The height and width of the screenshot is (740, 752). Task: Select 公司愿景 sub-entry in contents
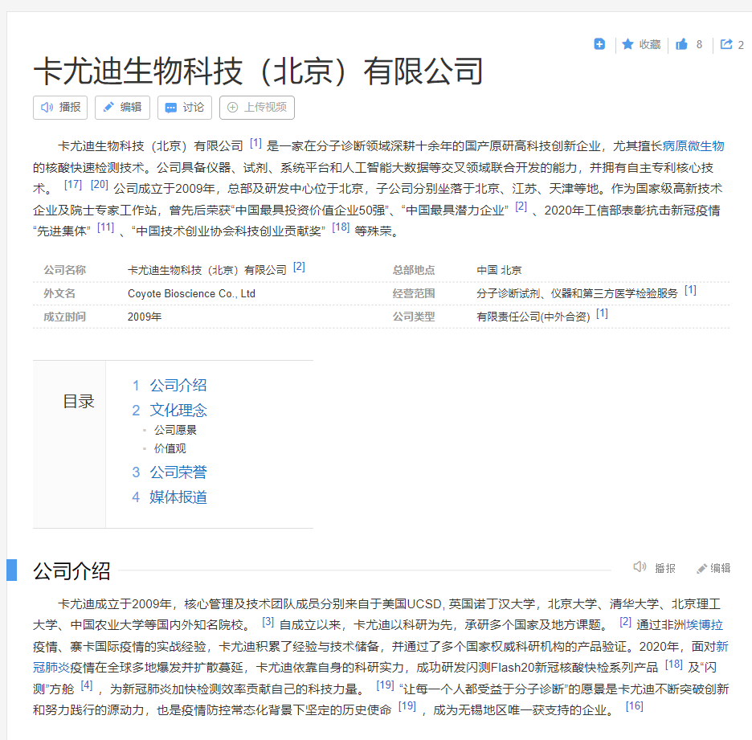point(175,430)
